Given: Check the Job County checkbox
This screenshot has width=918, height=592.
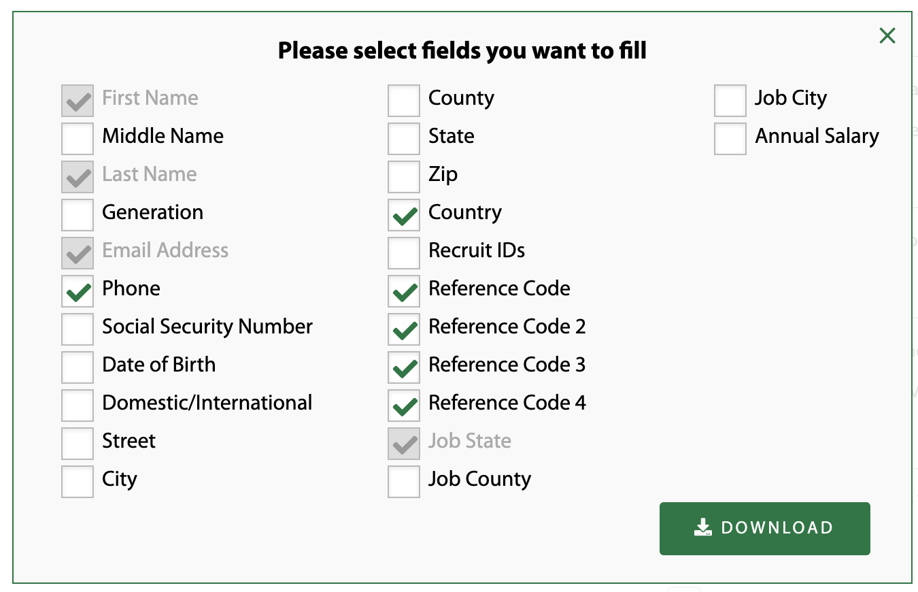Looking at the screenshot, I should tap(404, 482).
